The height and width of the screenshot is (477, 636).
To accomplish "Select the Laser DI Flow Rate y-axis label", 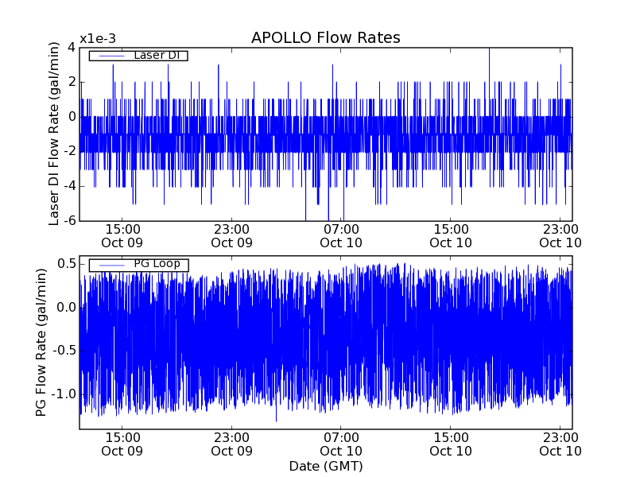I will (x=54, y=134).
